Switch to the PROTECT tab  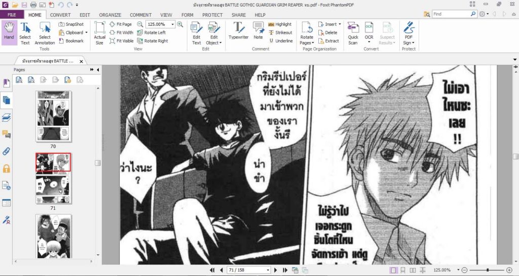[x=212, y=15]
